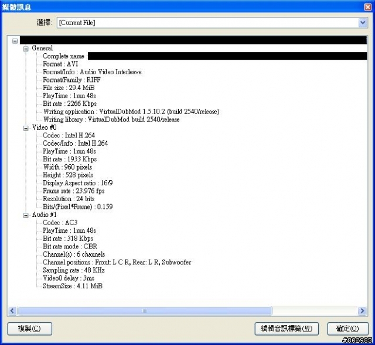Select the Writing application VirtualDubMod row

click(x=131, y=112)
